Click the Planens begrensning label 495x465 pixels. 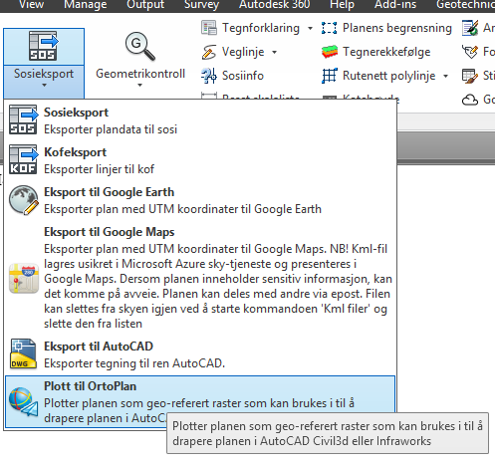[x=397, y=28]
